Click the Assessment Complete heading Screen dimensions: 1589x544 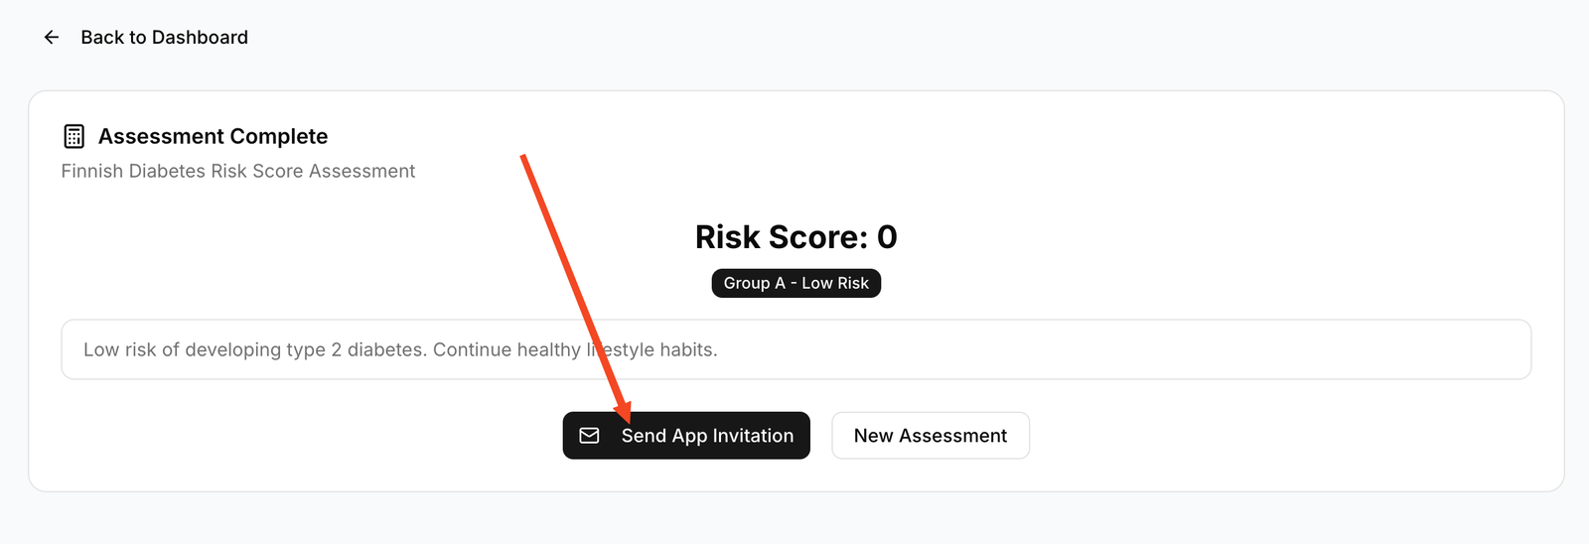213,136
